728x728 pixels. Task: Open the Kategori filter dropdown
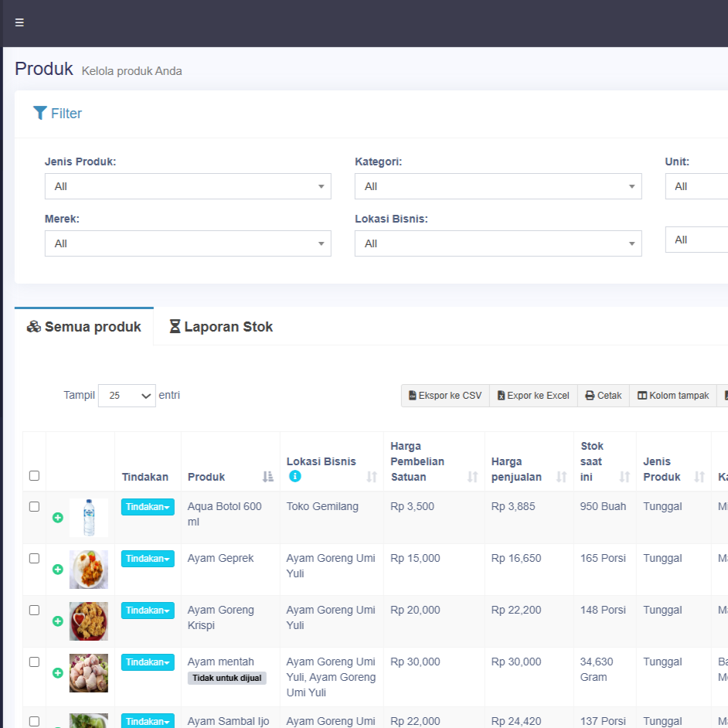(498, 186)
